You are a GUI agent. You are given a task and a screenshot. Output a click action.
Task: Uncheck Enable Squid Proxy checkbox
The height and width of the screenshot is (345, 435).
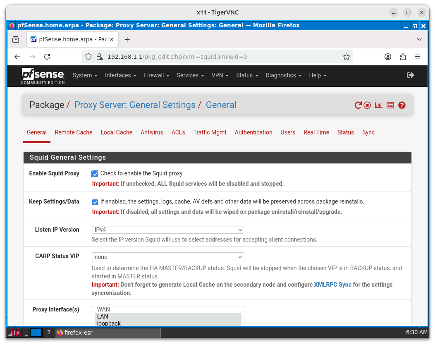95,174
